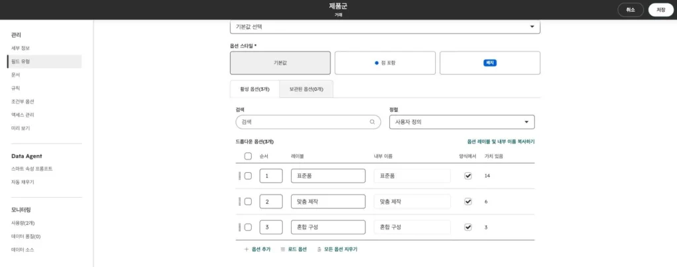
Task: Grab the drag handle for the 표준품 row
Action: coord(239,176)
